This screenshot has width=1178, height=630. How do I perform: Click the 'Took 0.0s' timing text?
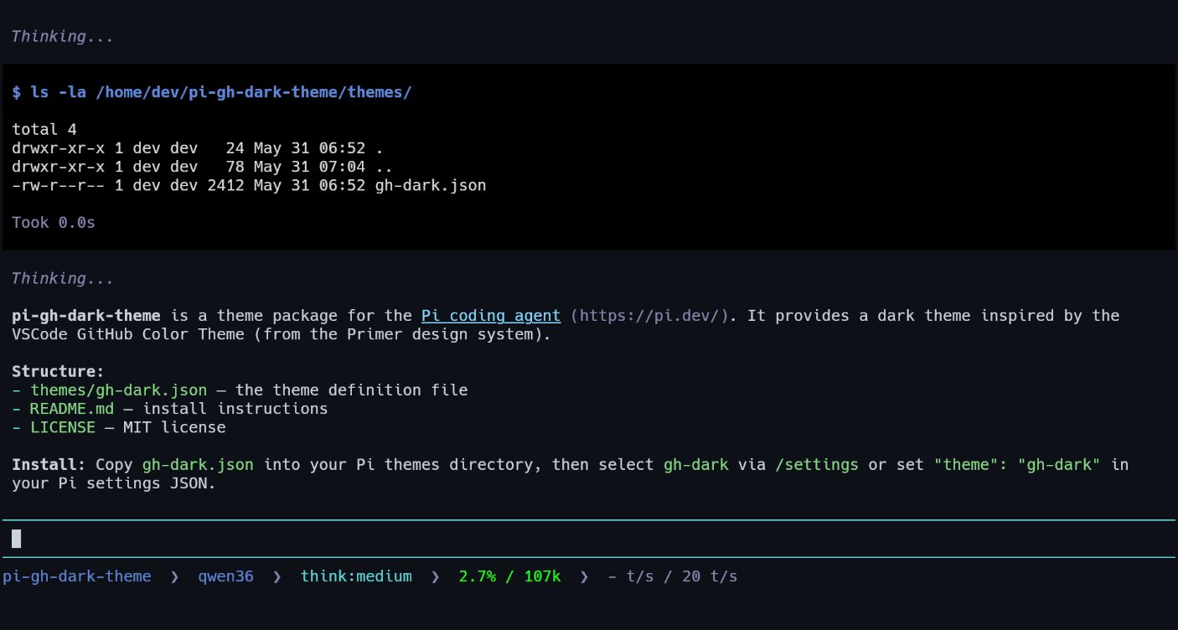coord(54,223)
